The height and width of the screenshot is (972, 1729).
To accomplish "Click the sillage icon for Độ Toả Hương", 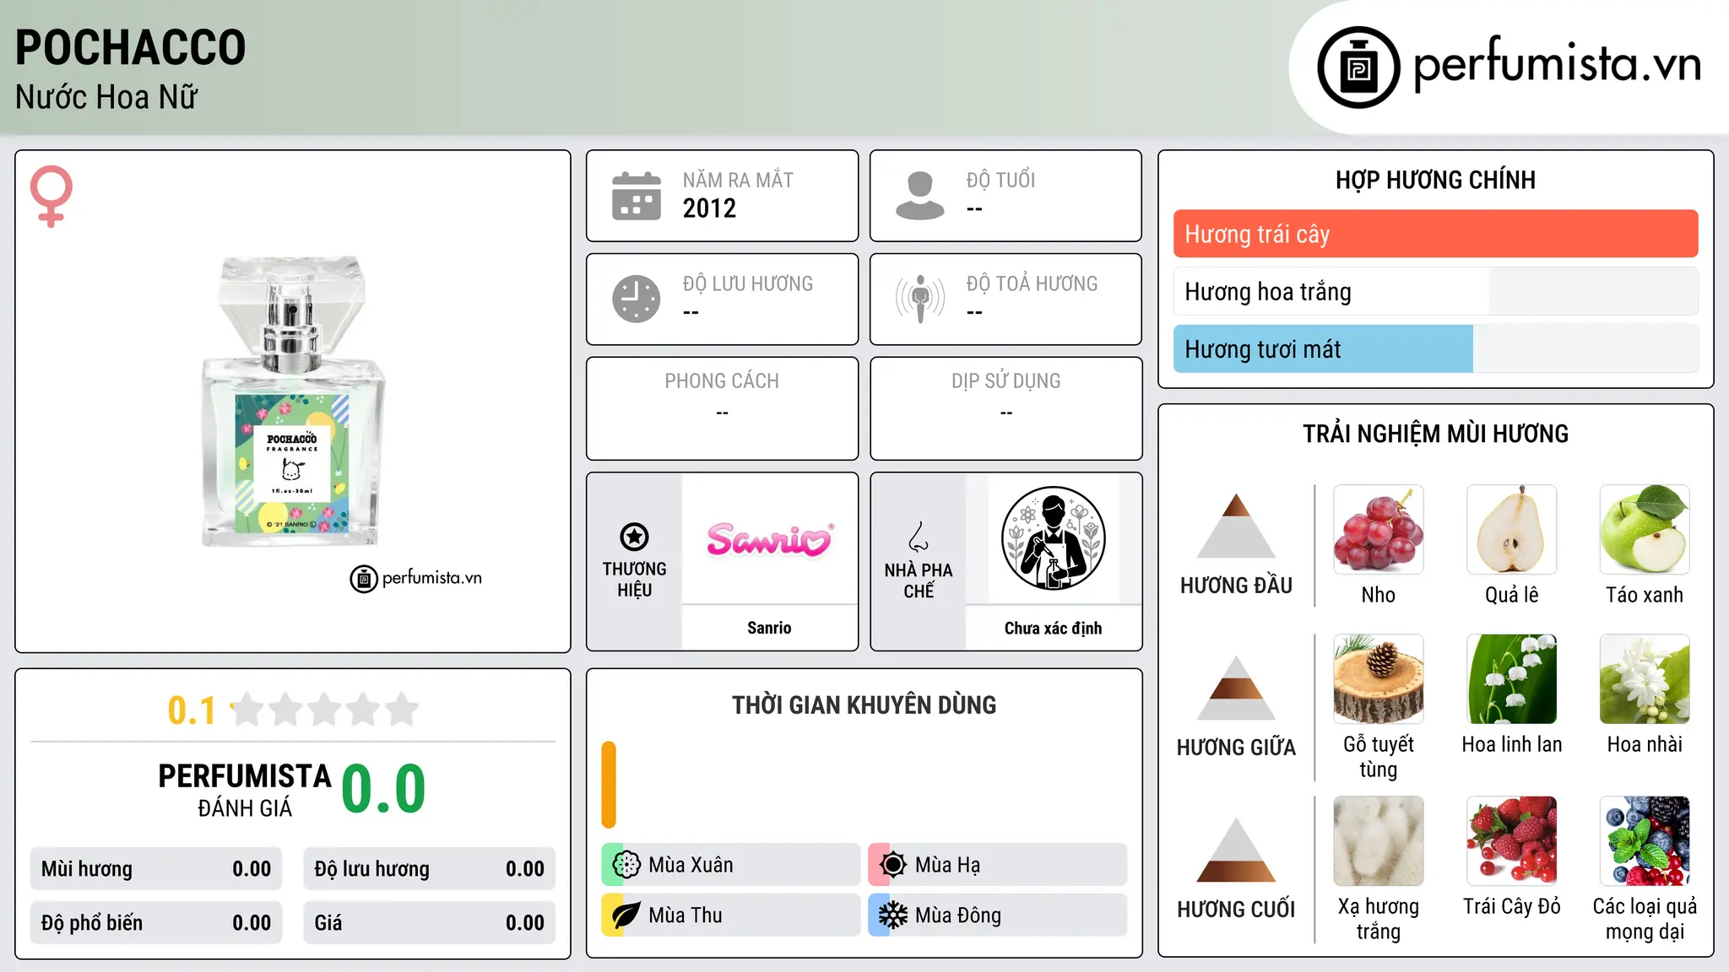I will 920,299.
